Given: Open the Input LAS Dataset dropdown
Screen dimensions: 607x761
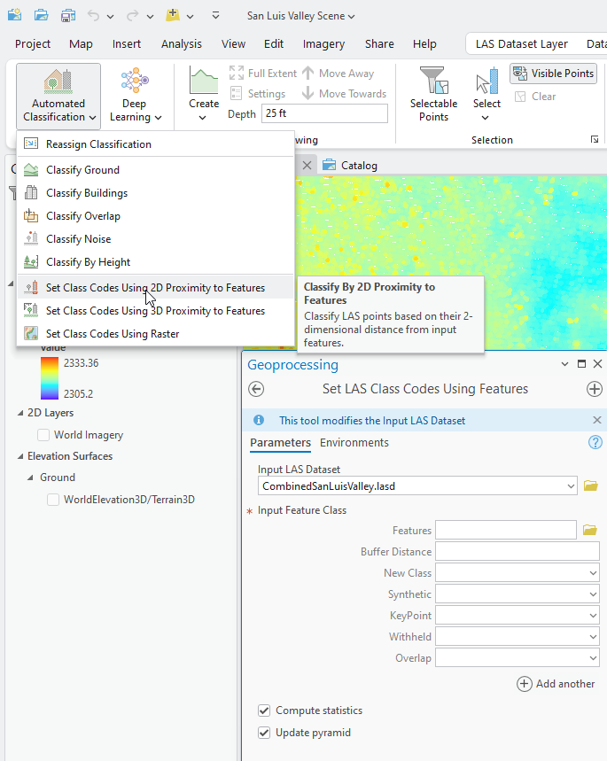Looking at the screenshot, I should click(x=571, y=486).
